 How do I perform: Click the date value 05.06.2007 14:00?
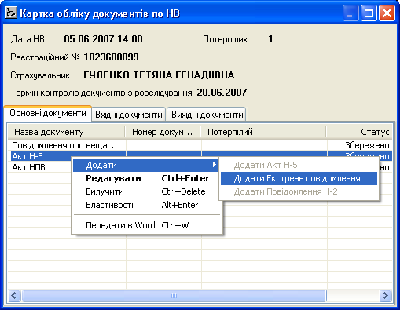(x=103, y=39)
